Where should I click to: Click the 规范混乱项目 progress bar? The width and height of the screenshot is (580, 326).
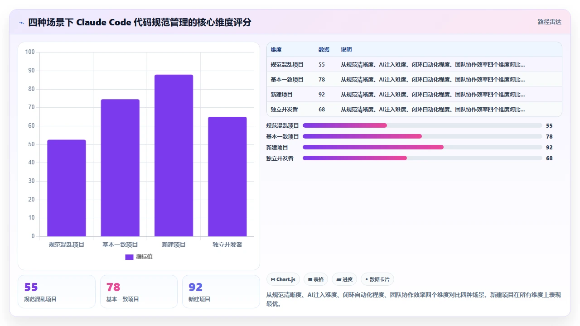422,125
